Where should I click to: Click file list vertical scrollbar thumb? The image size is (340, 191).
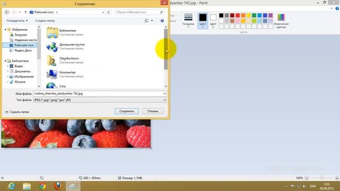[x=166, y=49]
